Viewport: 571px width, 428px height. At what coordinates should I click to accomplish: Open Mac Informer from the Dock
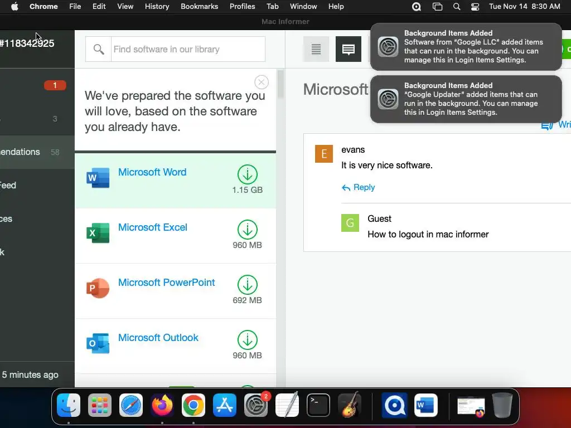[395, 405]
